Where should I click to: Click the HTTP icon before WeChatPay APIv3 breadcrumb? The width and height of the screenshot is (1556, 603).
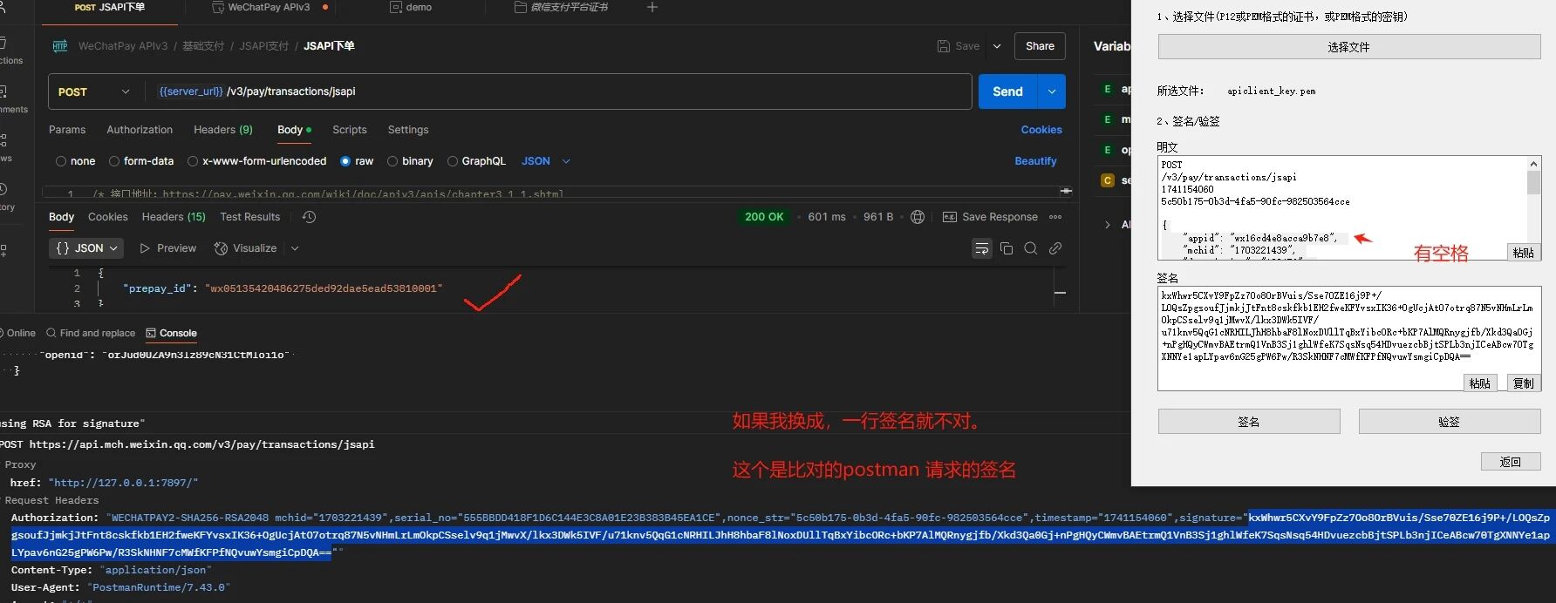[x=60, y=46]
